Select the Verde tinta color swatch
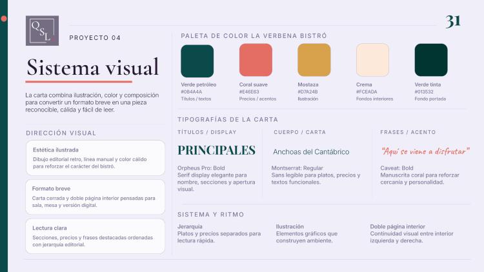This screenshot has height=272, width=484. (431, 60)
